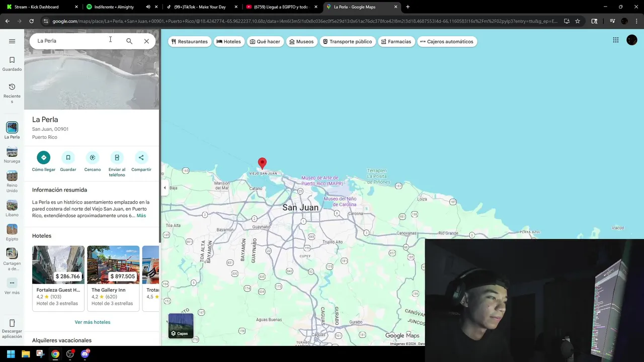
Task: Go back in browser
Action: (7, 21)
